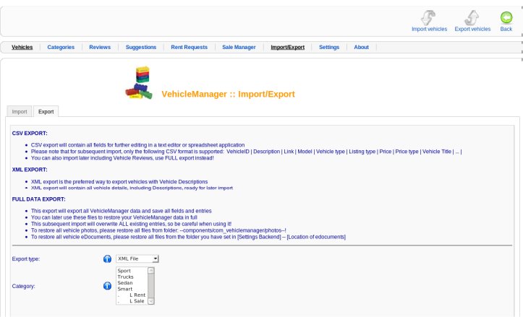Open the Vehicles menu item
The image size is (523, 317).
pyautogui.click(x=22, y=47)
